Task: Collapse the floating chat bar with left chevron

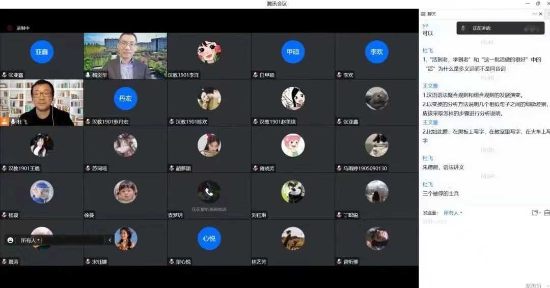Action: (x=109, y=240)
